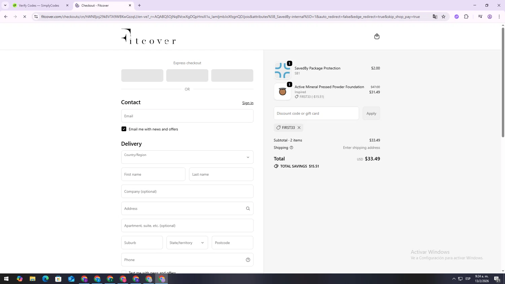Click the phone field help icon

(x=248, y=260)
